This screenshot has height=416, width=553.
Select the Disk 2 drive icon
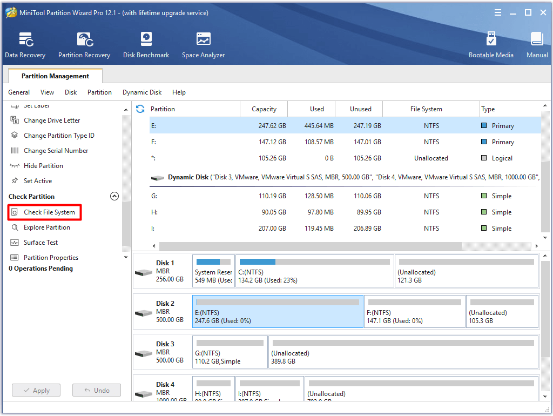coord(144,313)
